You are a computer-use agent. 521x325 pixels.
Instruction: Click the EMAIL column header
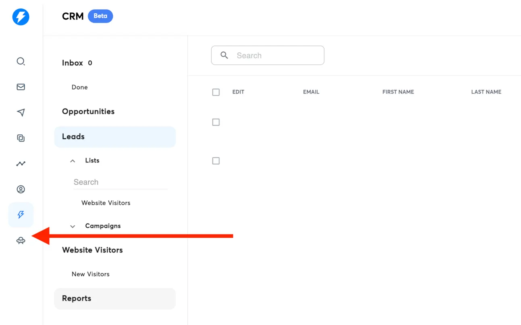click(x=311, y=92)
